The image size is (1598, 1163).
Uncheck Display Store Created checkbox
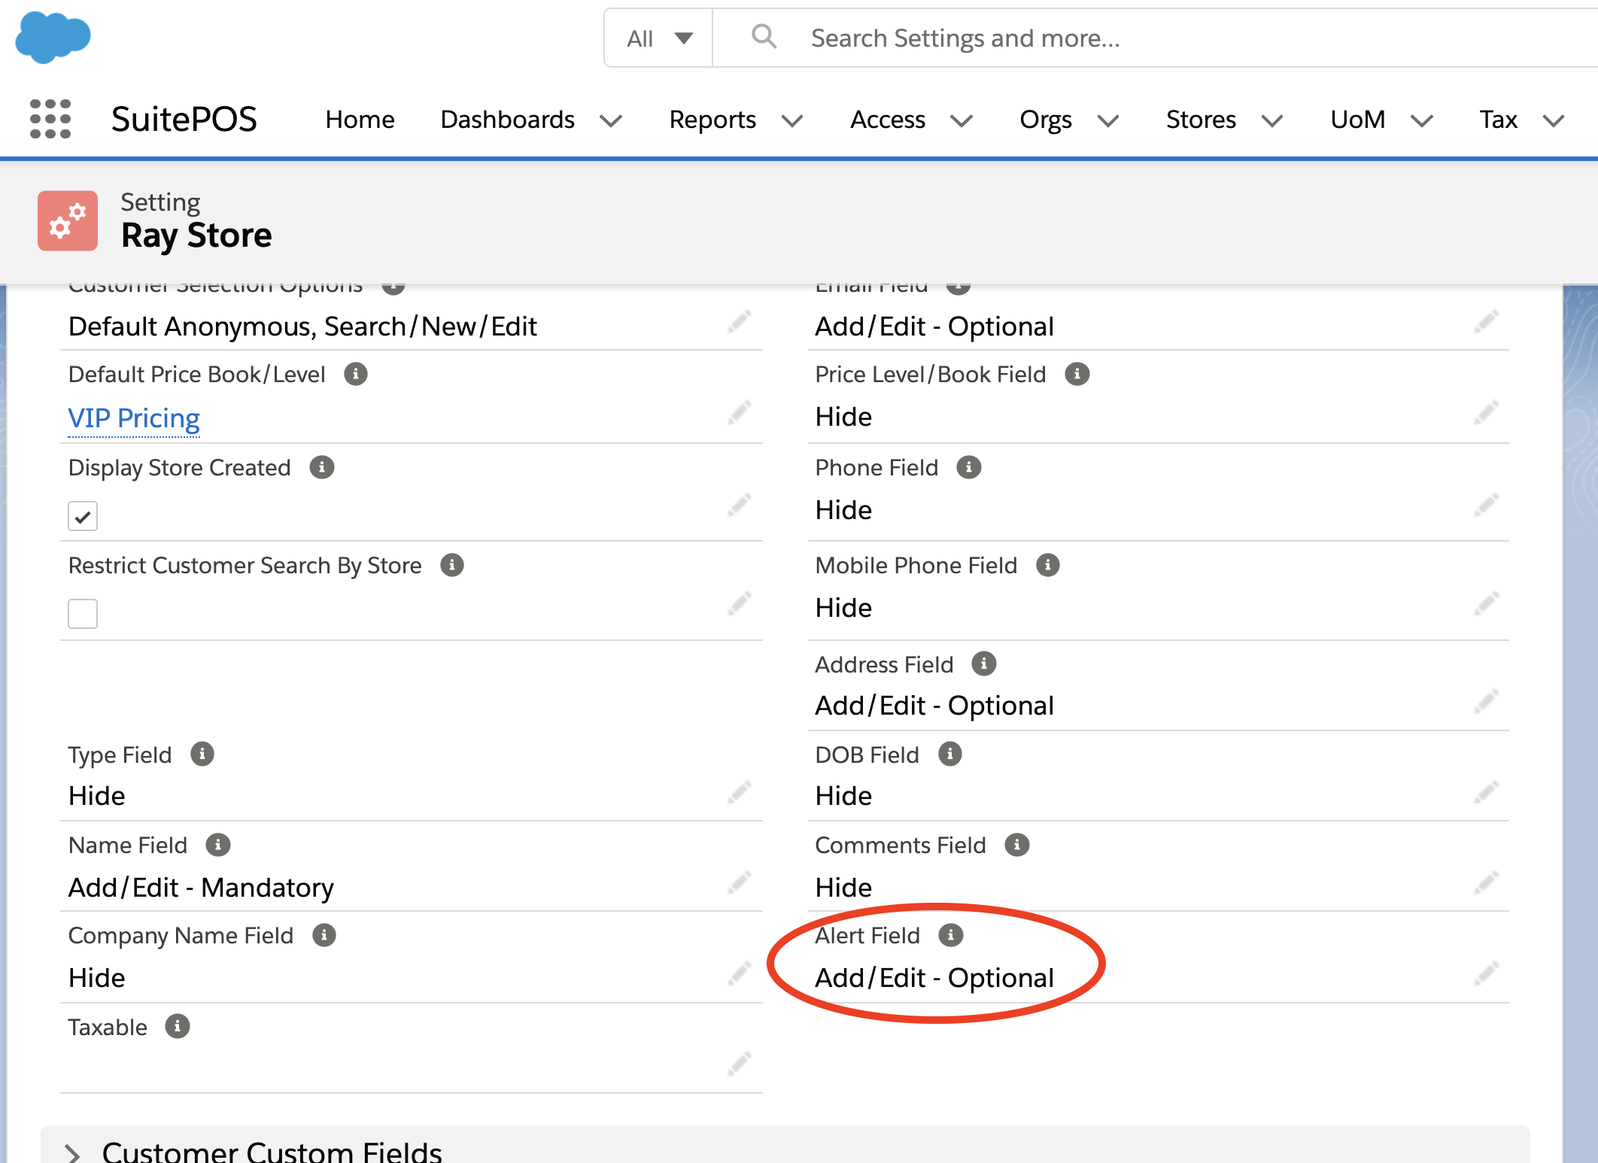point(83,516)
